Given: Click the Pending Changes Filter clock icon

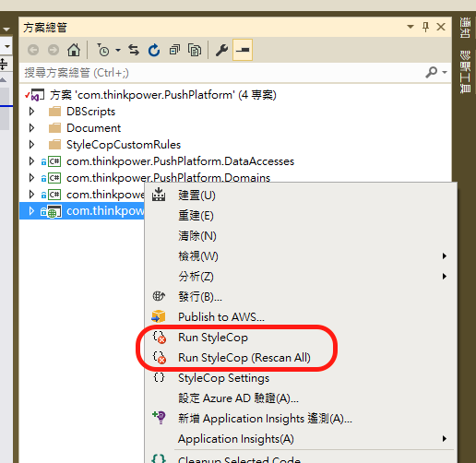Looking at the screenshot, I should pos(103,50).
